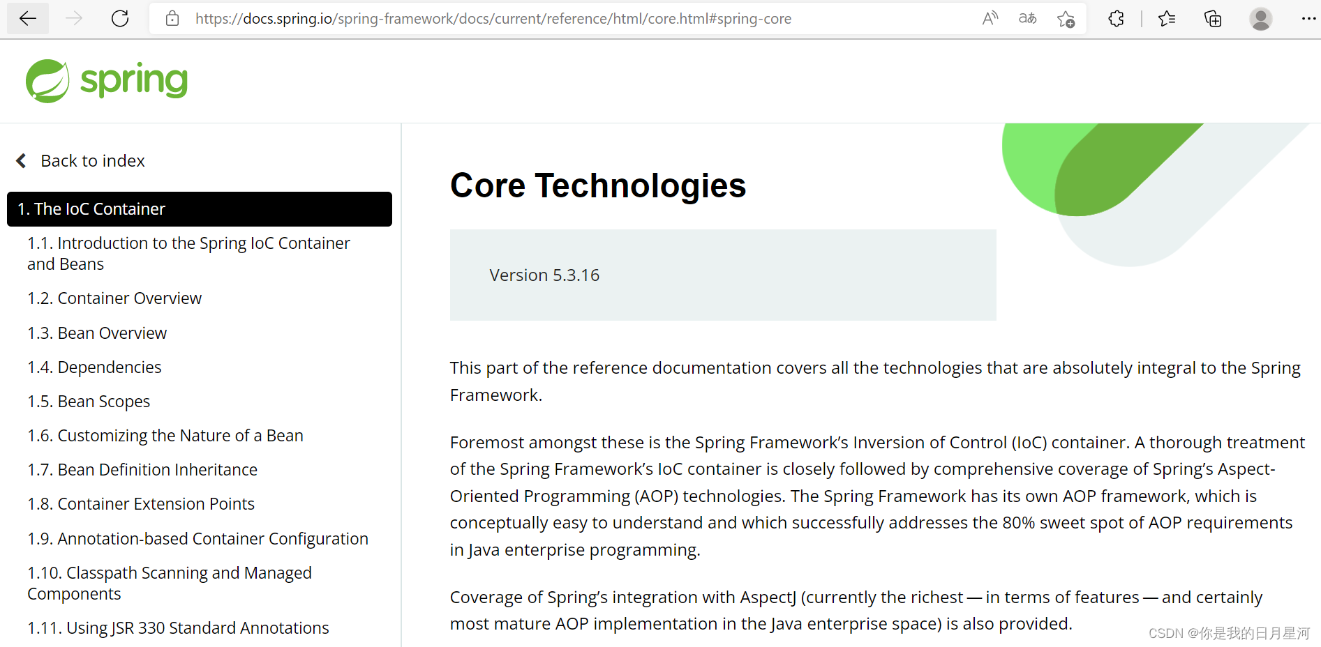Open 1.5. Bean Scopes
The image size is (1321, 647).
coord(89,402)
